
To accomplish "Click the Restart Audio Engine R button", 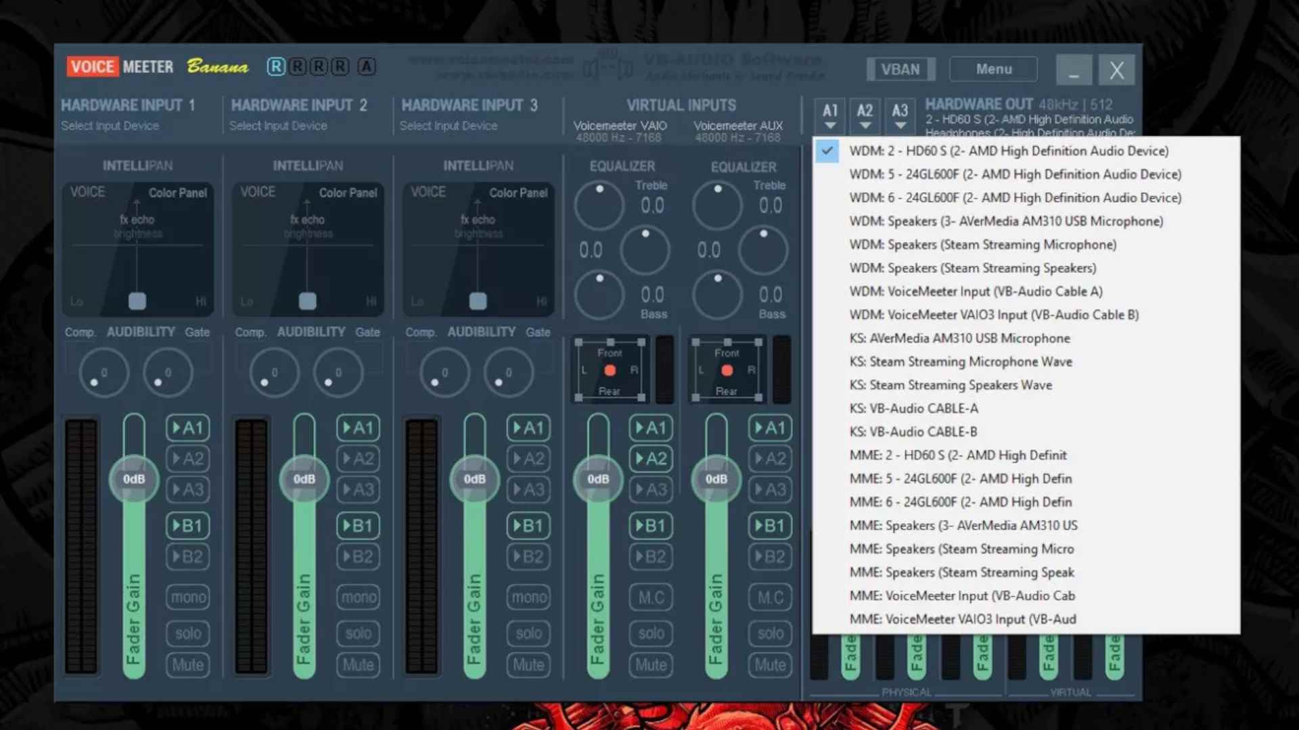I will tap(277, 67).
